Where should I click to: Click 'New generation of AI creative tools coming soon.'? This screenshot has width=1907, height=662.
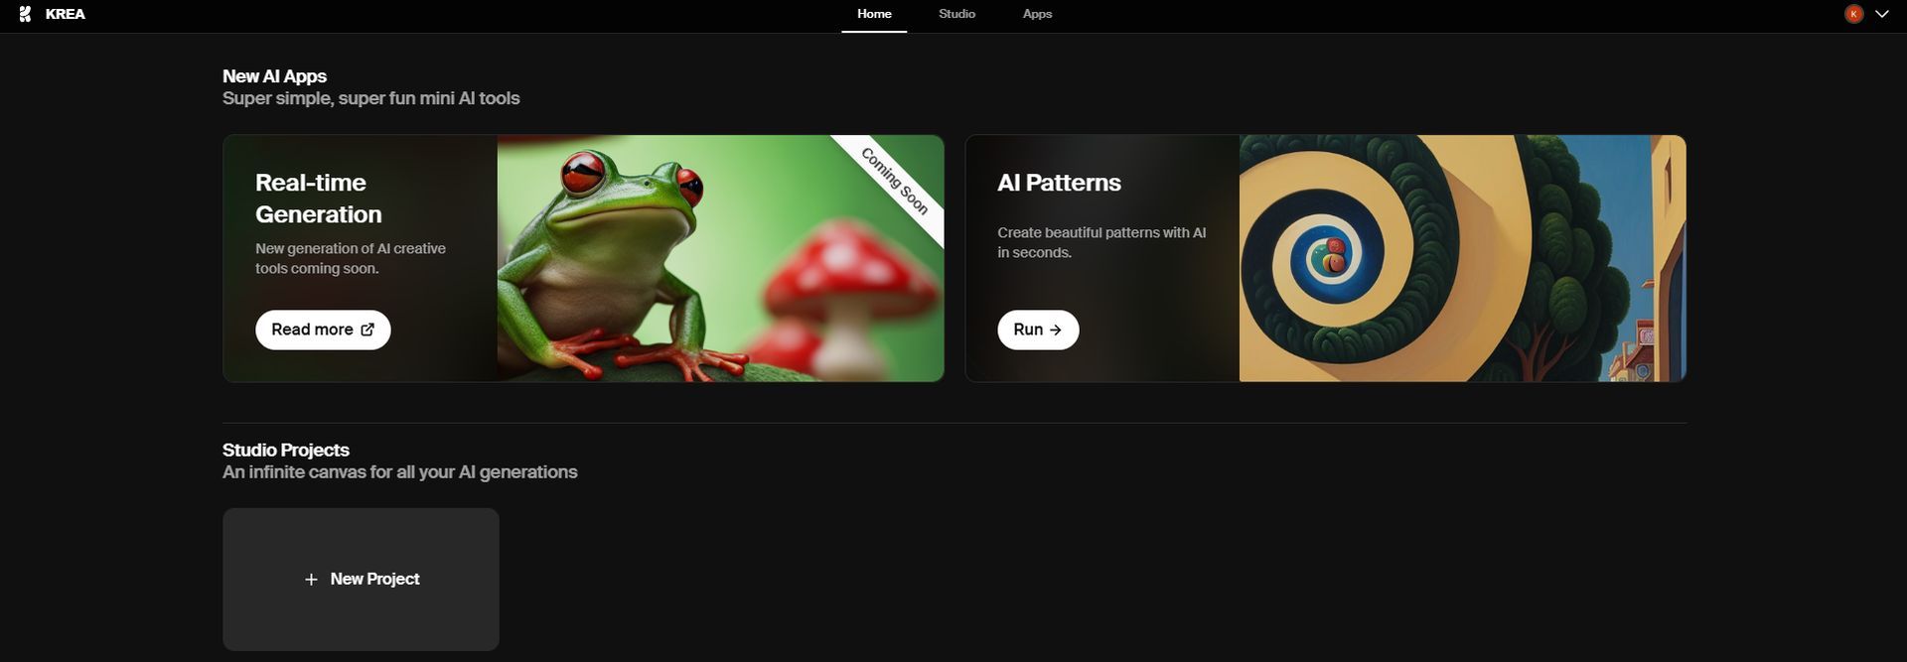(x=351, y=258)
